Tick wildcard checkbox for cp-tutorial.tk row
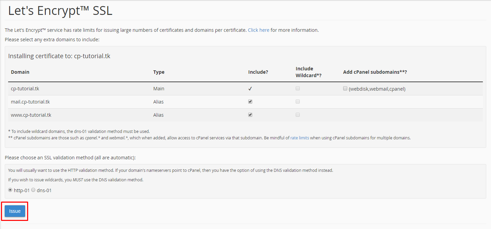 point(298,88)
